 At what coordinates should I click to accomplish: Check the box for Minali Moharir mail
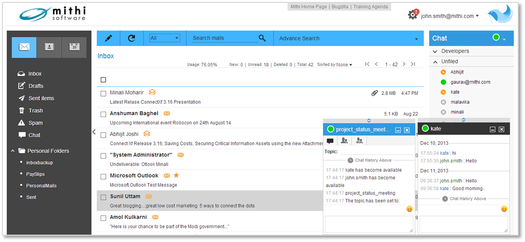(x=103, y=93)
